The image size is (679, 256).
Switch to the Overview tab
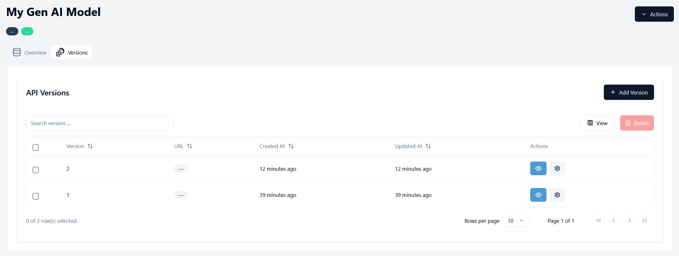pos(30,53)
